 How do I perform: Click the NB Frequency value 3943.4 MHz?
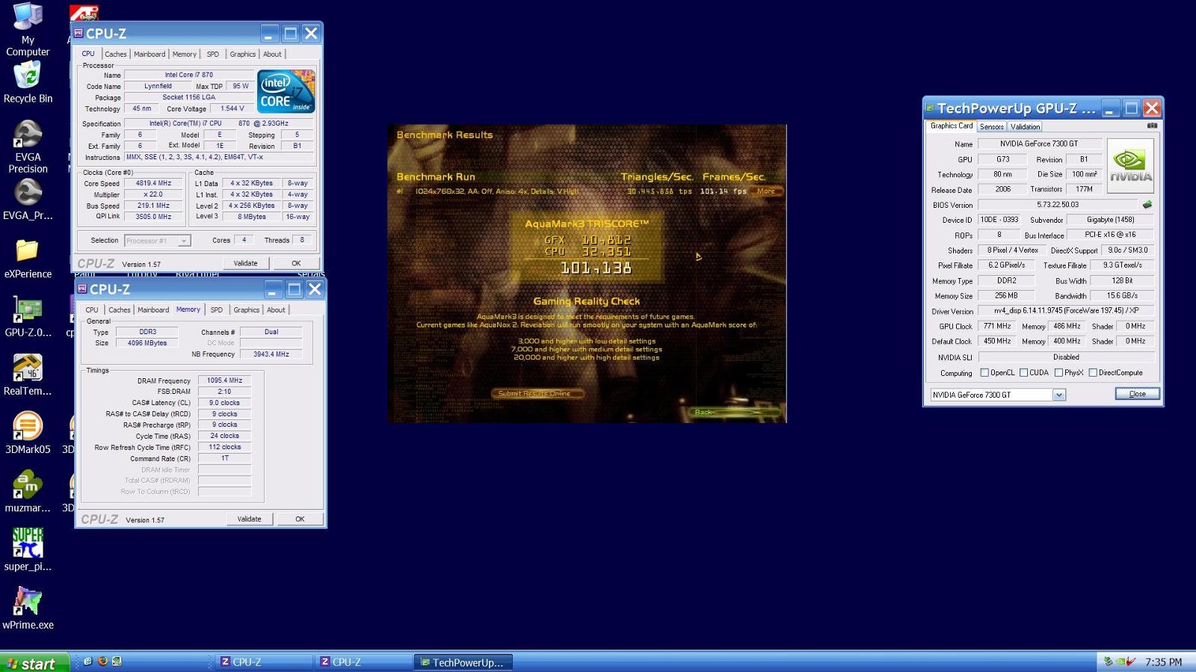pos(271,354)
